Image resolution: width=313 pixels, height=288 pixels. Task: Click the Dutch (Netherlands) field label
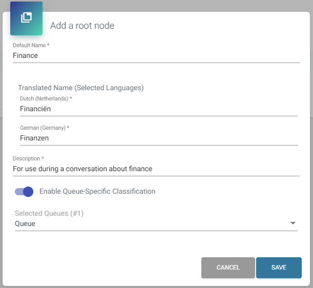tap(46, 98)
